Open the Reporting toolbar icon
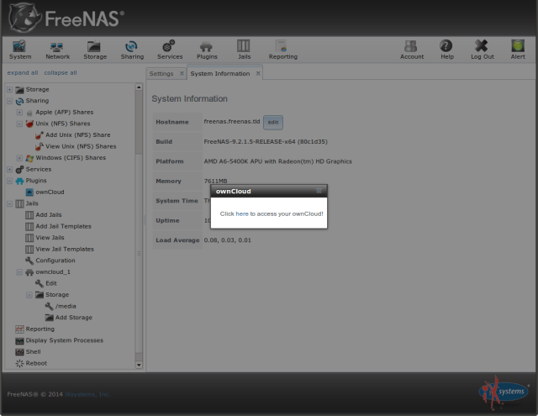This screenshot has height=416, width=538. pyautogui.click(x=282, y=45)
